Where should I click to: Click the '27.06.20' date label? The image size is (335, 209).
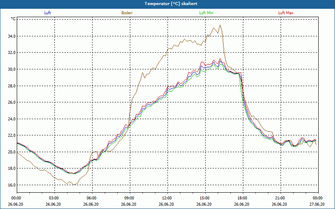point(317,204)
